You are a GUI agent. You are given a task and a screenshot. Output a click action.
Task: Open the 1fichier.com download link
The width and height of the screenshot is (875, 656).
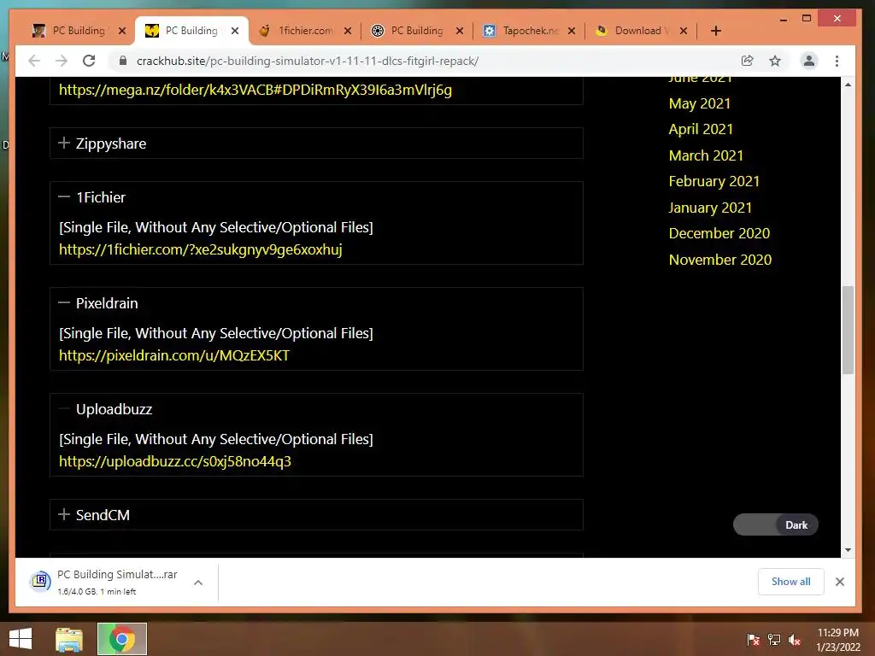click(200, 249)
